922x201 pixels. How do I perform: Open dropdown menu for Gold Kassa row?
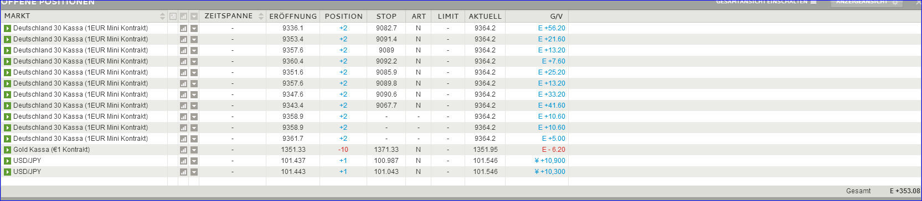[194, 150]
